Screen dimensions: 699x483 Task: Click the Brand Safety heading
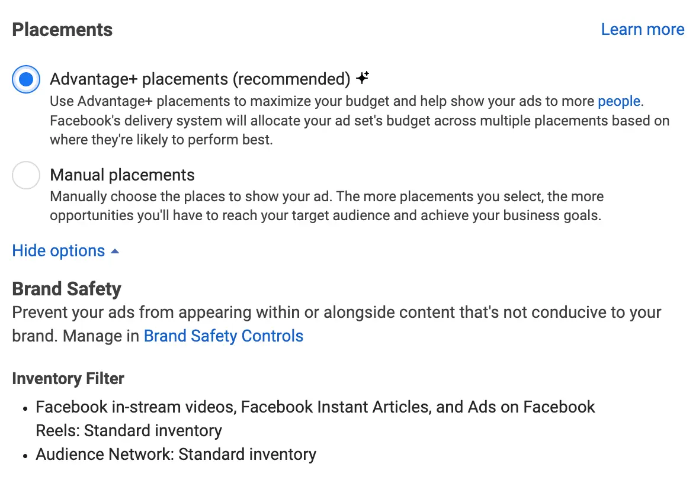(66, 289)
